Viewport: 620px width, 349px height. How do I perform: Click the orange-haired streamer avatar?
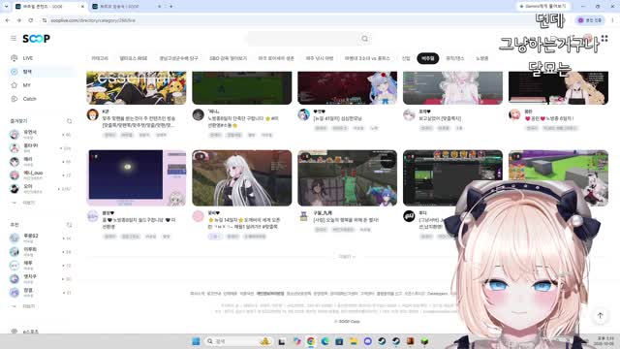click(93, 114)
